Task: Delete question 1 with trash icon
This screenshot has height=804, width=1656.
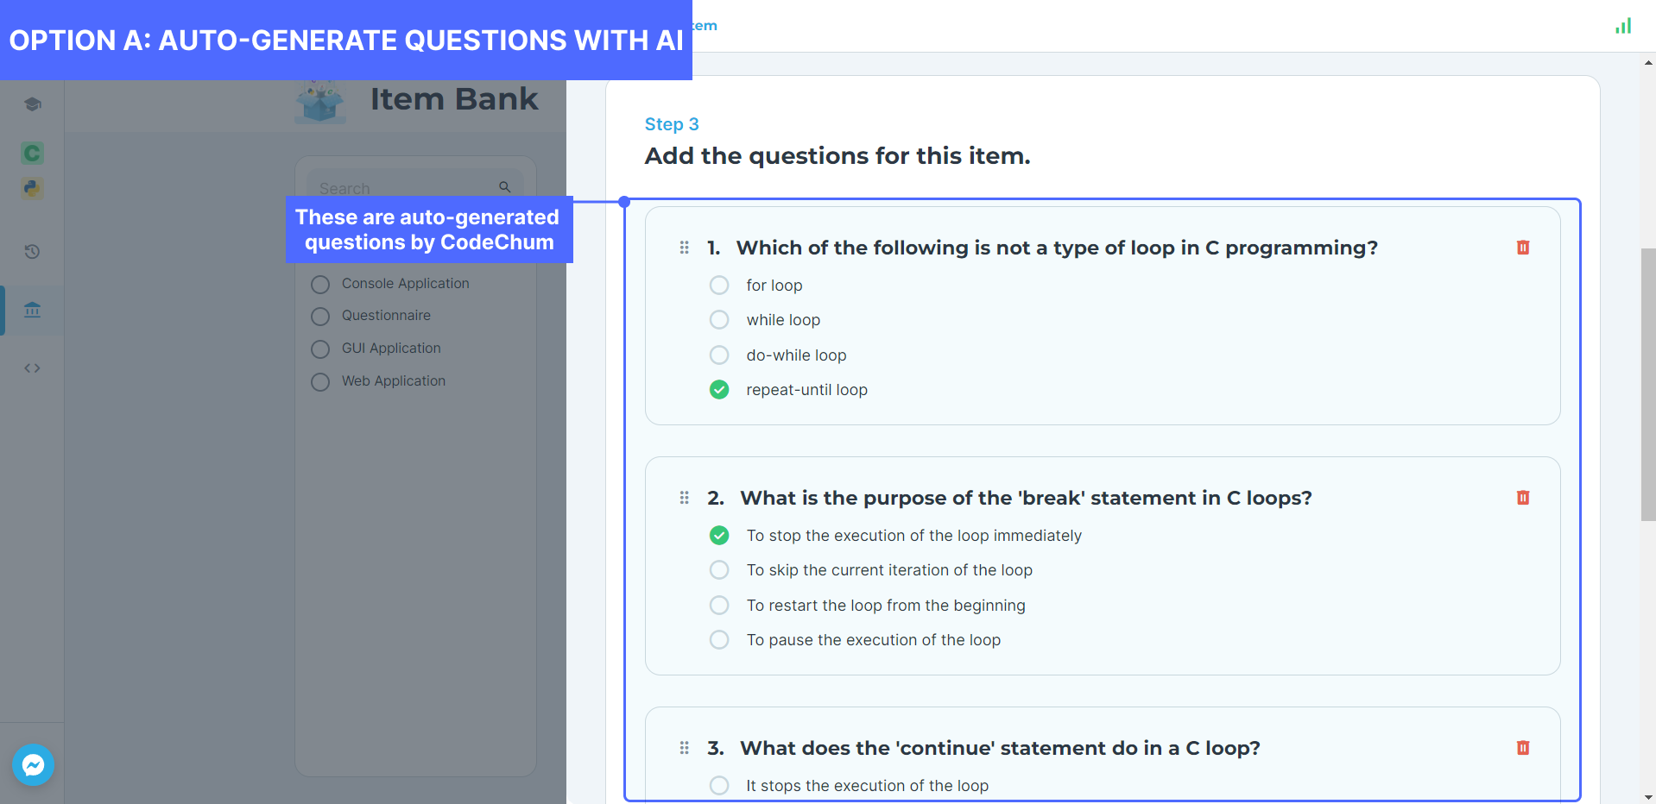Action: [1523, 248]
